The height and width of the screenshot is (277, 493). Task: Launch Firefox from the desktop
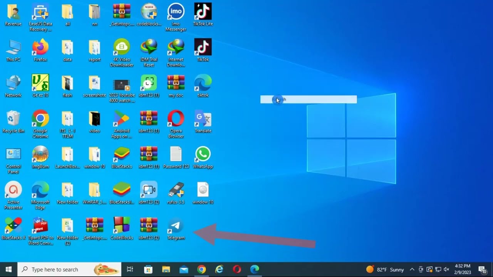point(40,50)
